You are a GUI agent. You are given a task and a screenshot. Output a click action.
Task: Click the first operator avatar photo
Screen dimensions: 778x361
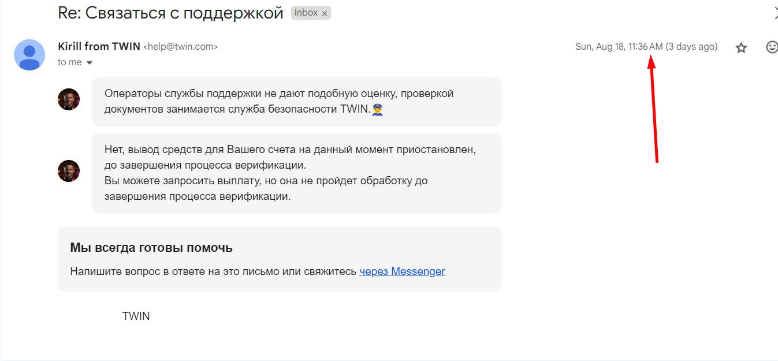pos(69,99)
